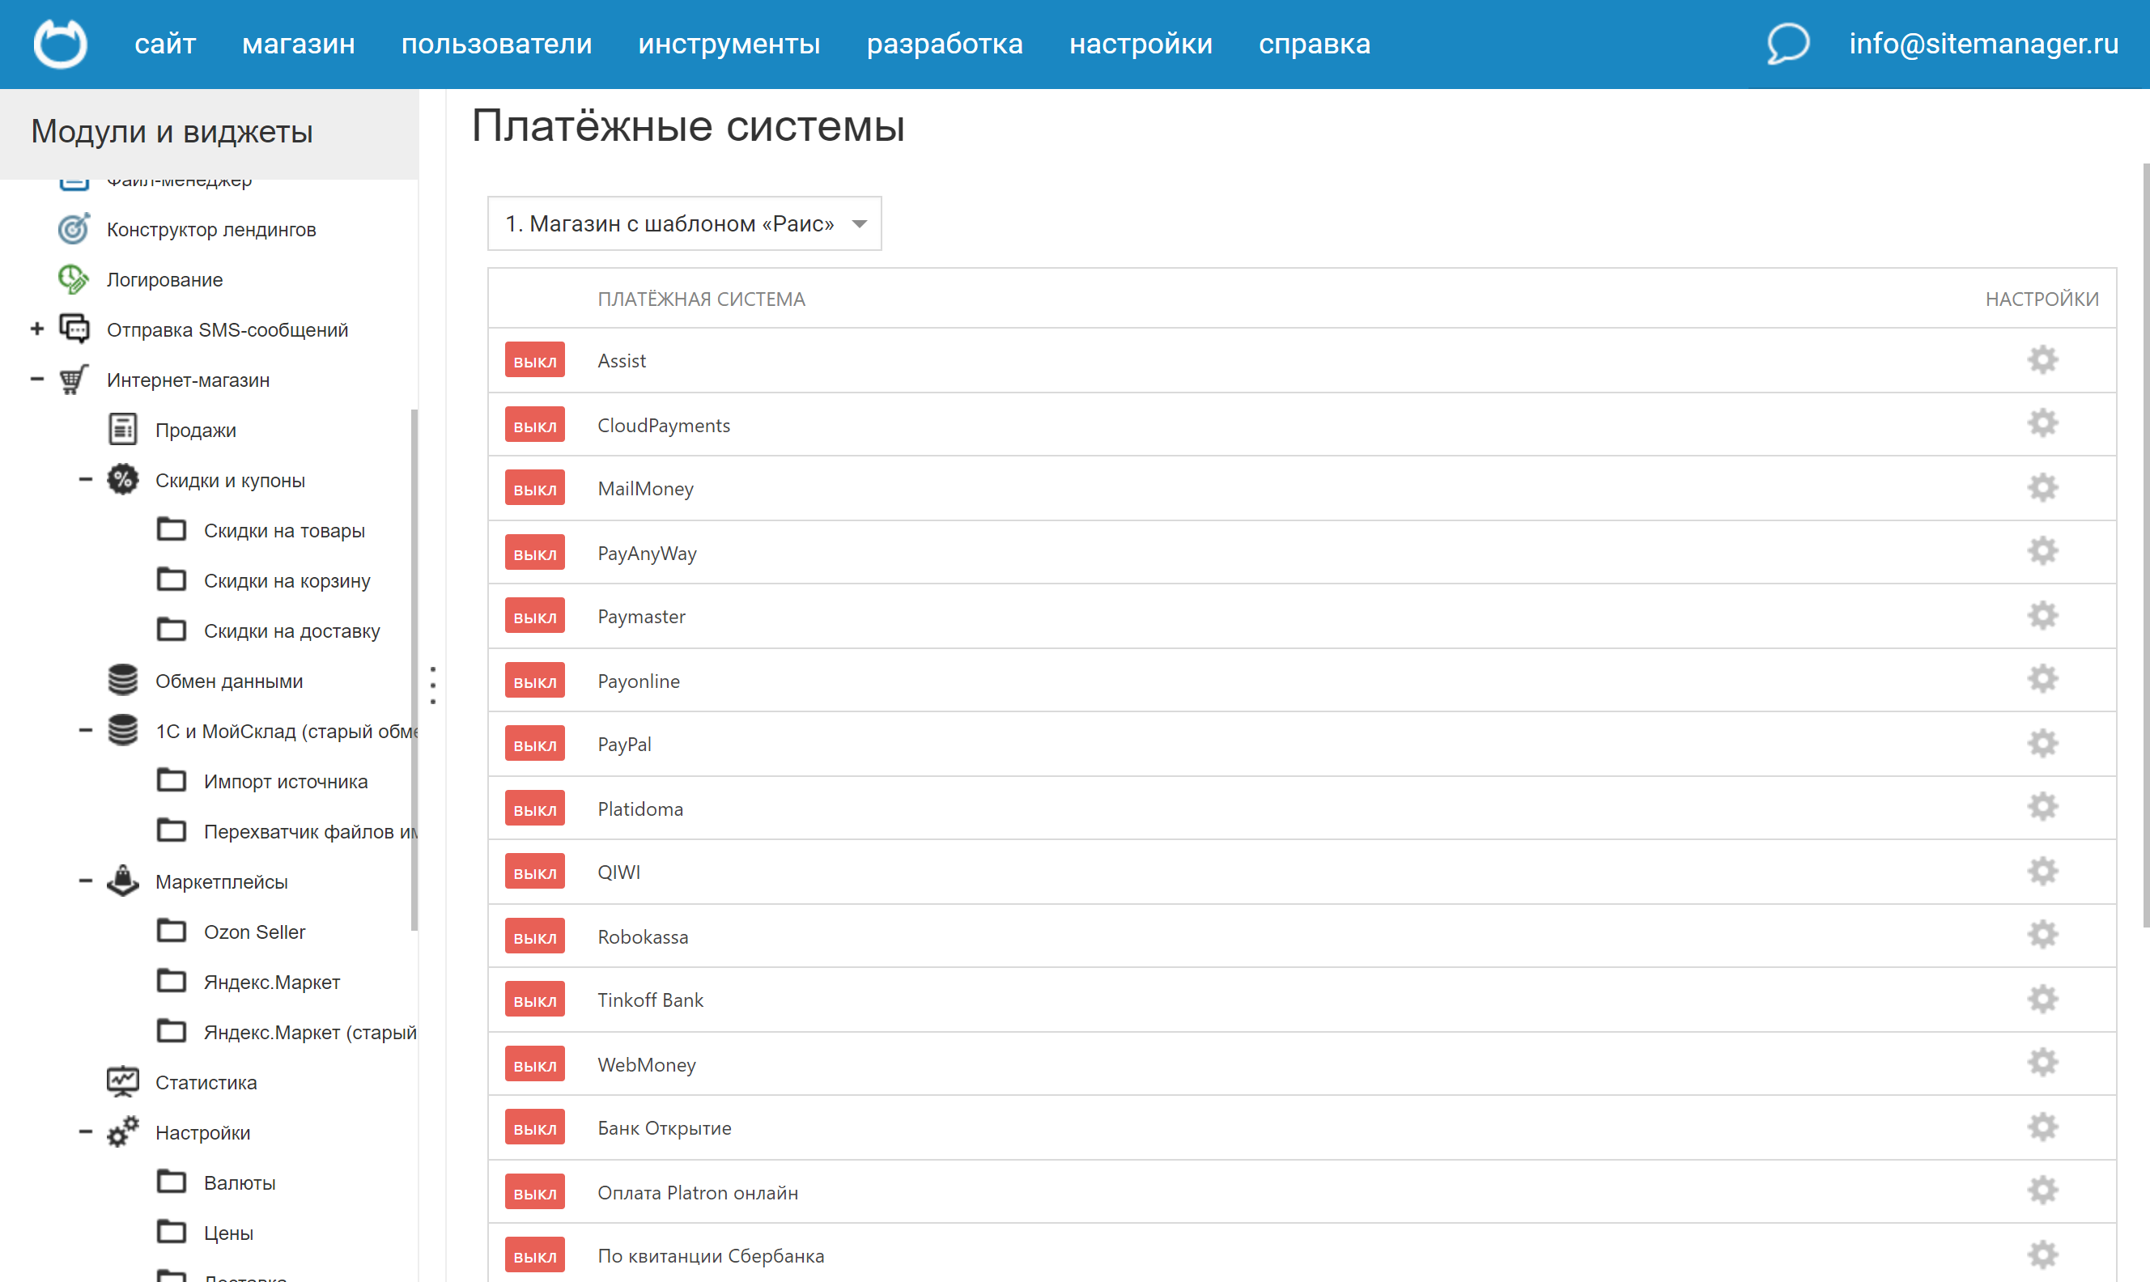Open the chat bubble icon in header
Viewport: 2150px width, 1282px height.
tap(1787, 44)
